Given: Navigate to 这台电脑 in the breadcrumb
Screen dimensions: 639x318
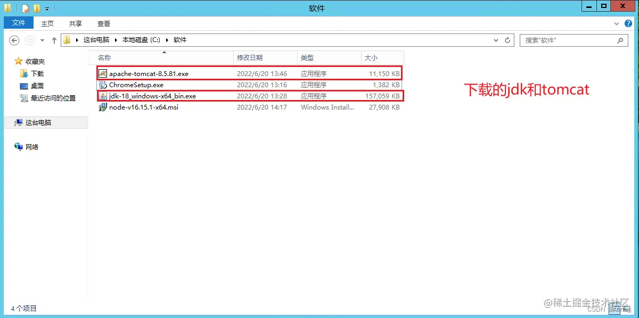Looking at the screenshot, I should pyautogui.click(x=96, y=40).
